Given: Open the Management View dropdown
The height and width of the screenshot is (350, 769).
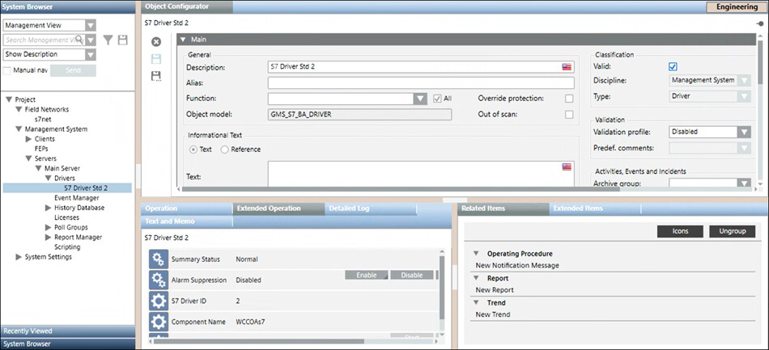Looking at the screenshot, I should tap(91, 26).
